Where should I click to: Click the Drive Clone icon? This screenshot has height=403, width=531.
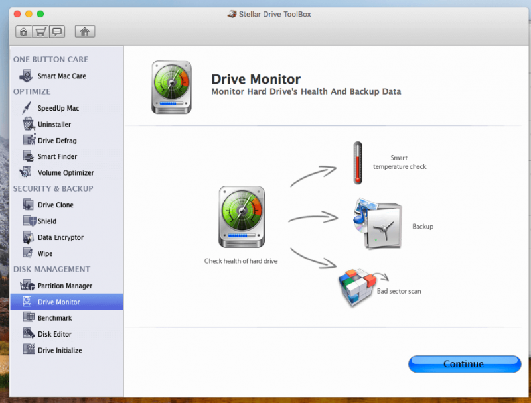click(x=28, y=205)
